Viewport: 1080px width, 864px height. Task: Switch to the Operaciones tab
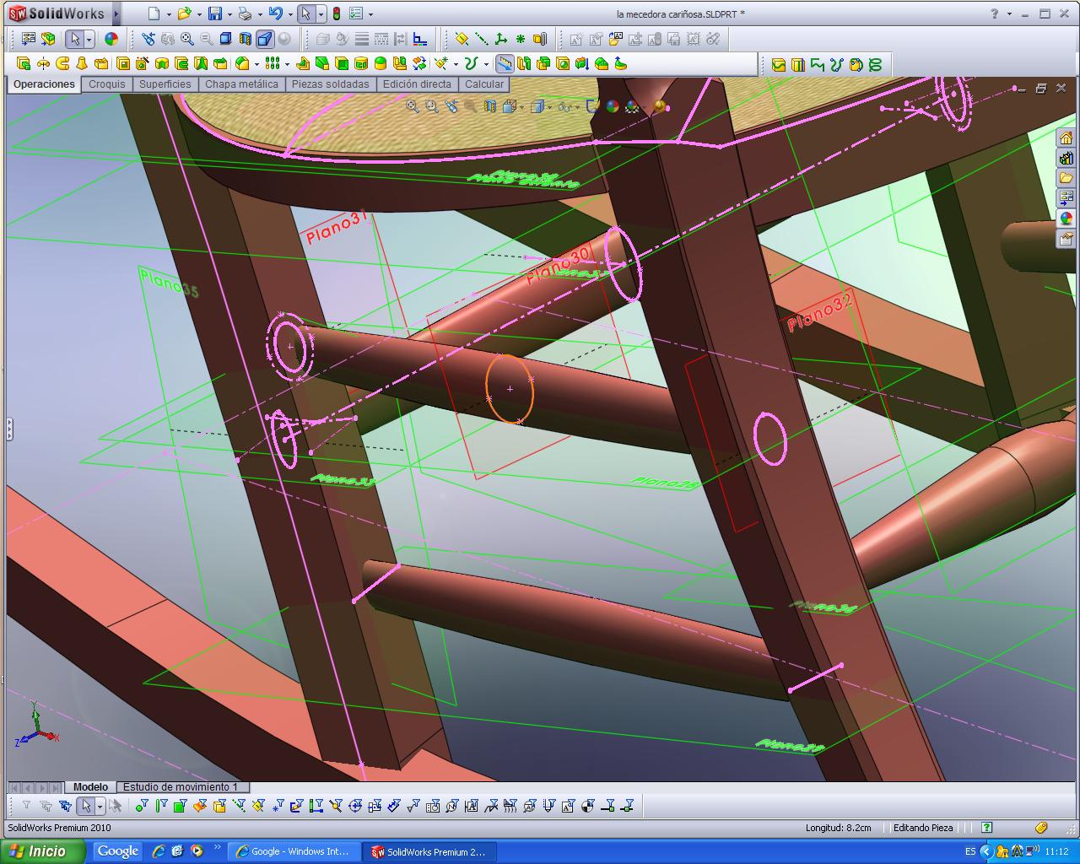point(44,84)
